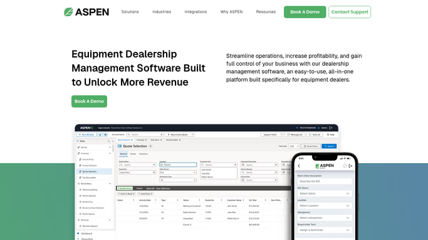The width and height of the screenshot is (428, 240).
Task: Click the blue Search button
Action: [329, 146]
